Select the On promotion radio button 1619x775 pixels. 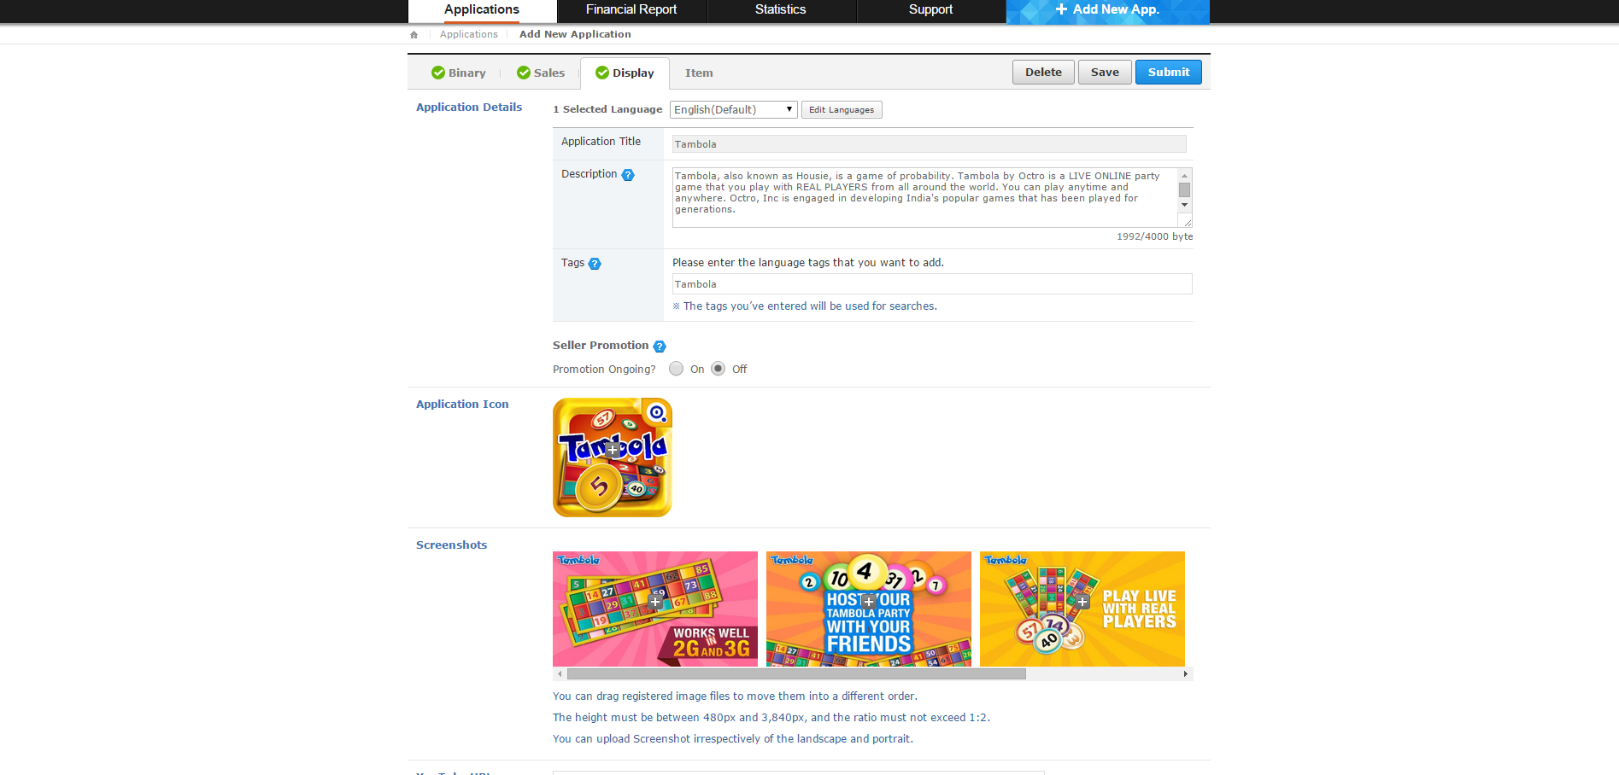[x=677, y=369]
